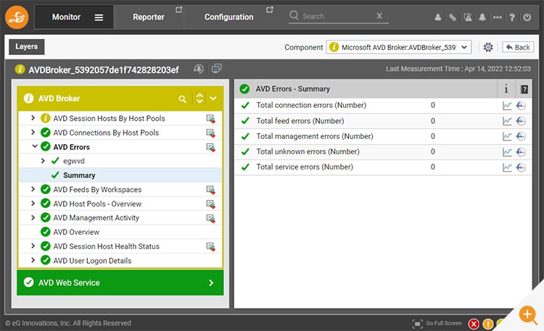544x331 pixels.
Task: Click into the Search field
Action: tap(337, 16)
